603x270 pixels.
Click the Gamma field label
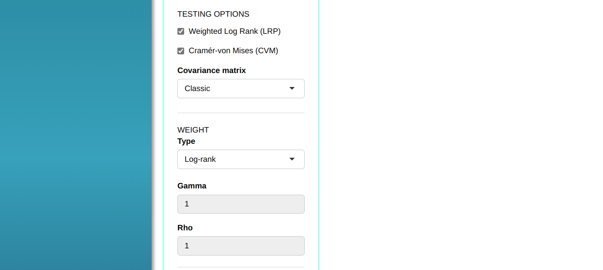pyautogui.click(x=192, y=186)
